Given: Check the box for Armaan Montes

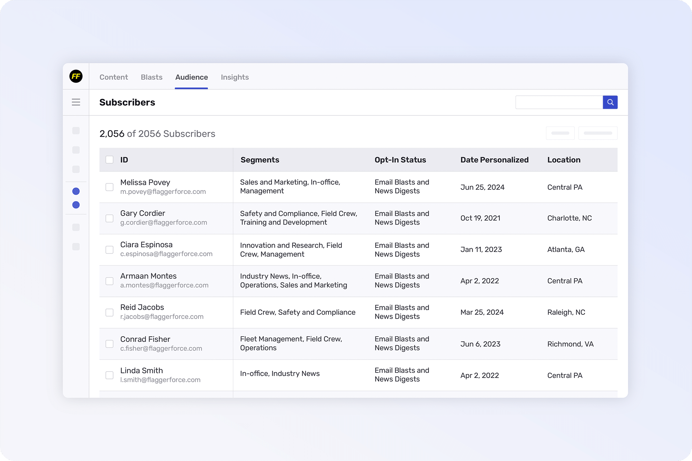Looking at the screenshot, I should (109, 281).
